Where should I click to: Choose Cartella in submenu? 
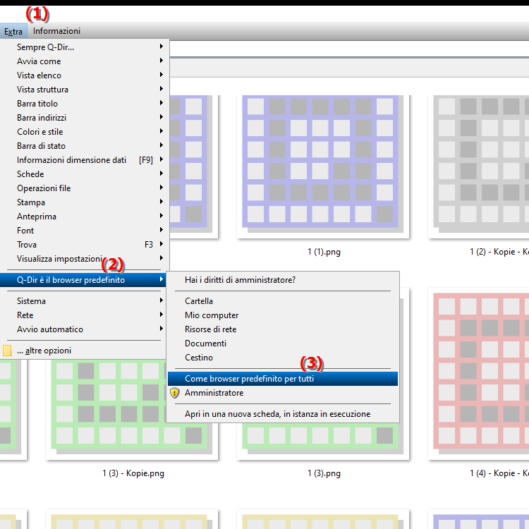click(283, 301)
